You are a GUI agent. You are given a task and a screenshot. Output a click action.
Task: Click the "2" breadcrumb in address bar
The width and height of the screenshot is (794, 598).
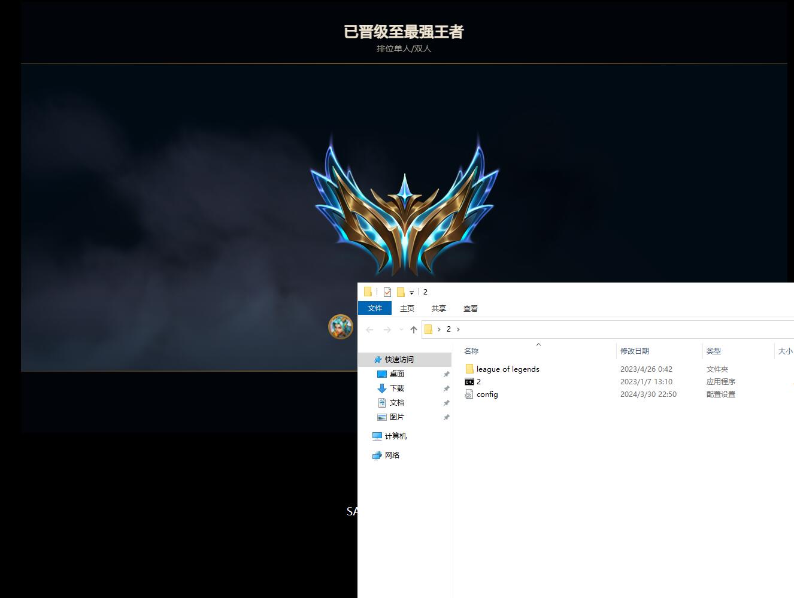pos(448,329)
